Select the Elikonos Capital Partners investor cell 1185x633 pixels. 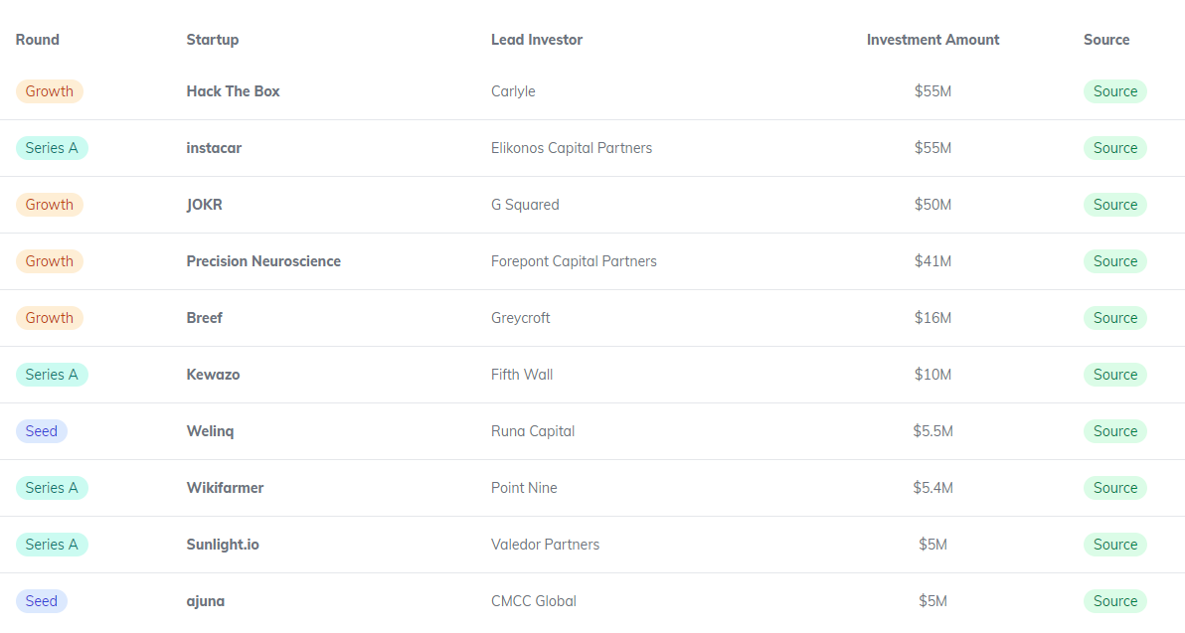pos(572,148)
